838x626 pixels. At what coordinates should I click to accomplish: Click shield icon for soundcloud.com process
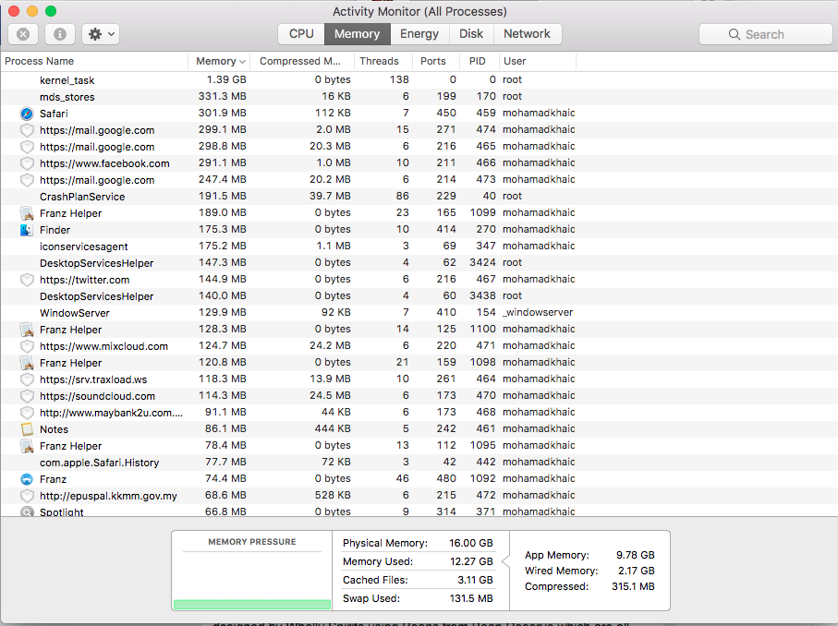tap(27, 396)
